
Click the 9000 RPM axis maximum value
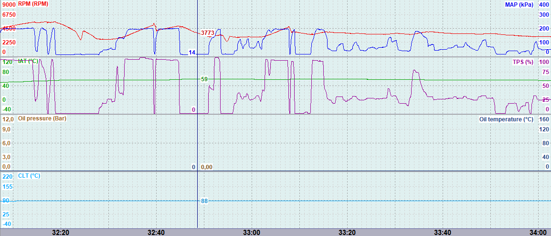(x=9, y=5)
